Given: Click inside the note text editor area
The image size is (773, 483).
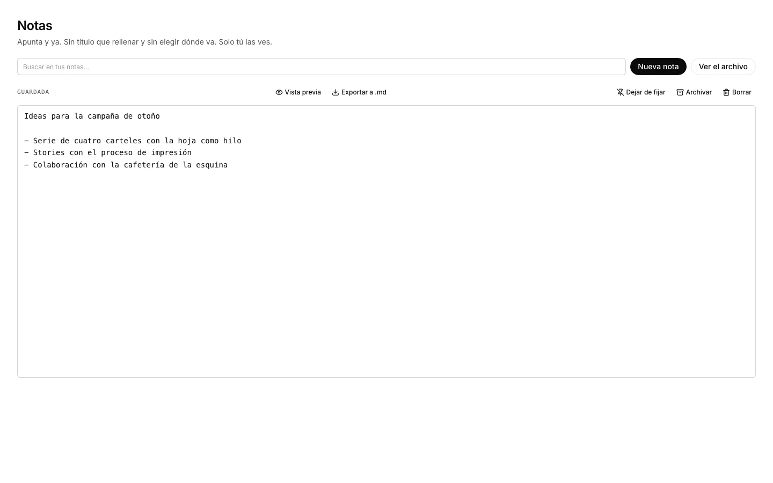Looking at the screenshot, I should coord(386,241).
